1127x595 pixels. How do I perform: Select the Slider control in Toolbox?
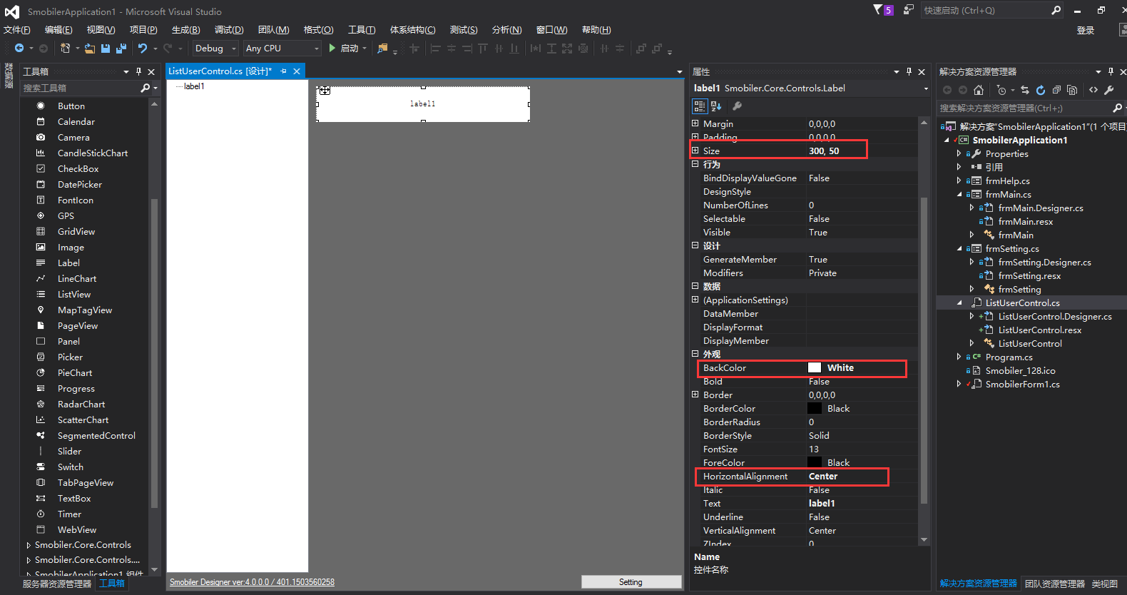[69, 452]
